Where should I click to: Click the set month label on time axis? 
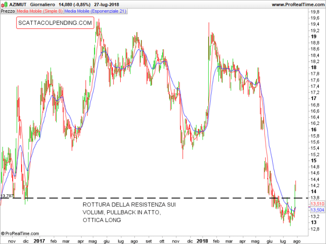[149, 241]
